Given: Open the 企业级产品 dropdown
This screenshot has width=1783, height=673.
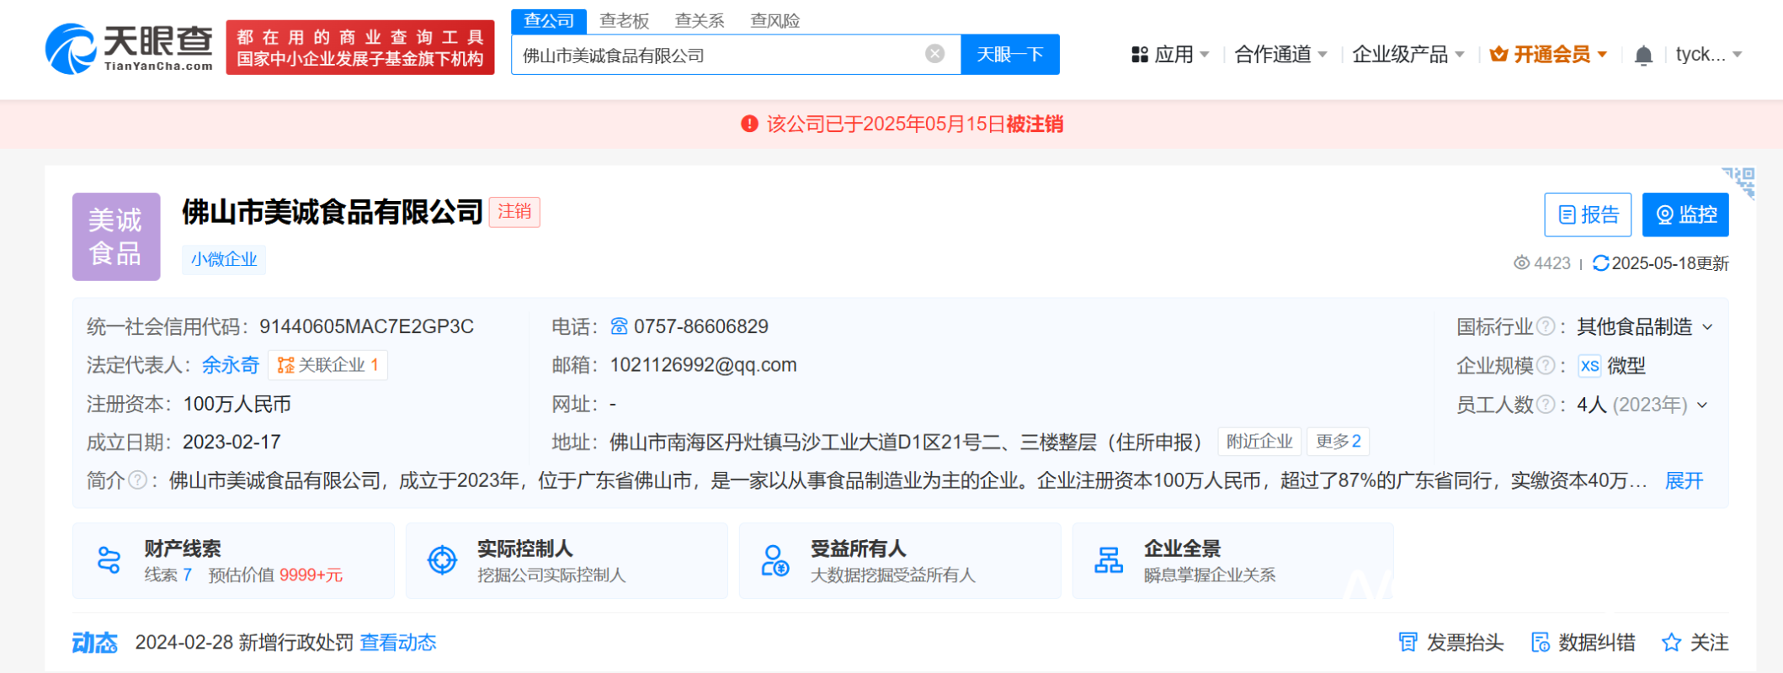Looking at the screenshot, I should coord(1408,55).
